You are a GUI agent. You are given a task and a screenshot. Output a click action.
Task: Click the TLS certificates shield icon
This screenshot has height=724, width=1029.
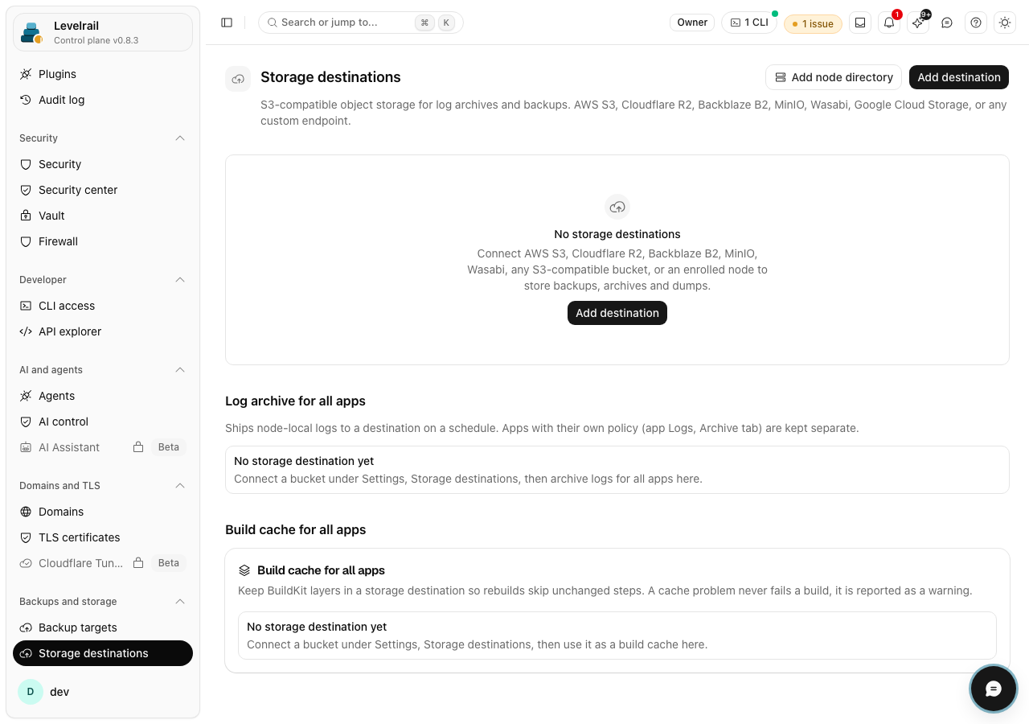click(26, 537)
